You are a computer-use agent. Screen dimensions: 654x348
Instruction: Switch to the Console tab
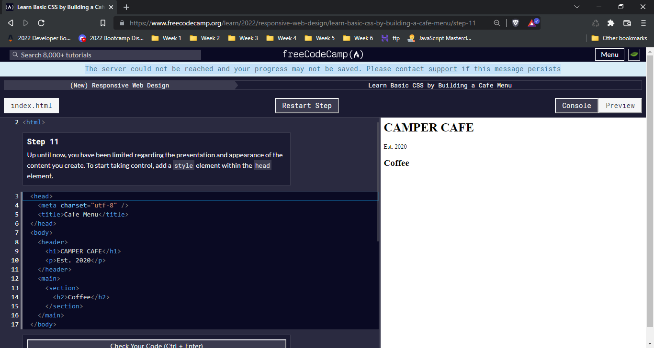pyautogui.click(x=576, y=105)
